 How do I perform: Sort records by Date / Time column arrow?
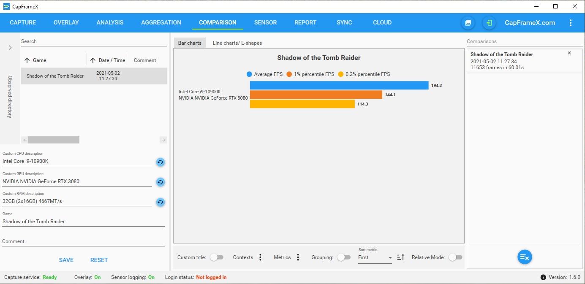(93, 60)
